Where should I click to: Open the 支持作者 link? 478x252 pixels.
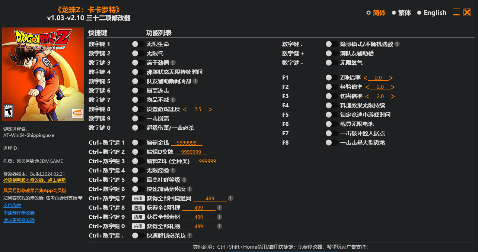point(12,205)
